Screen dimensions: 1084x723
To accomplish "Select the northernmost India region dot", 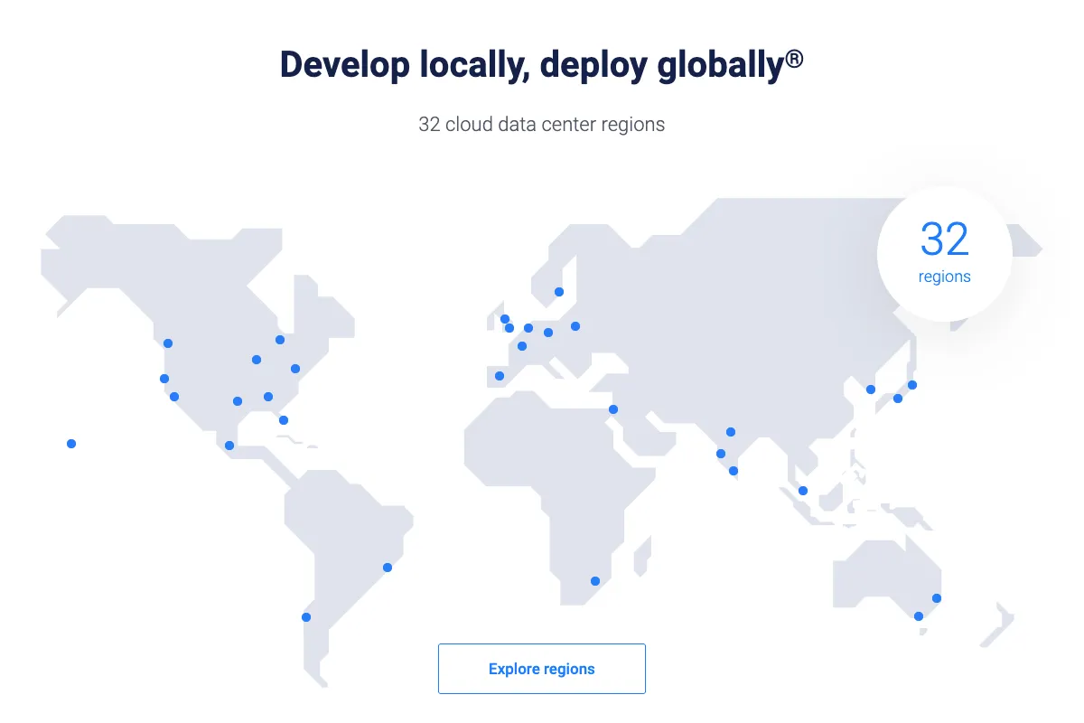I will [x=731, y=432].
